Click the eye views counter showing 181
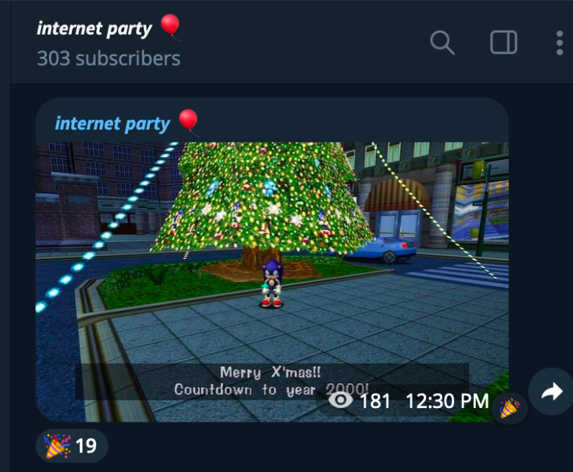The image size is (573, 472). click(x=359, y=401)
